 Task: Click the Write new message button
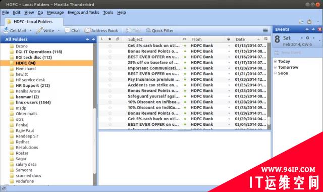click(x=45, y=30)
